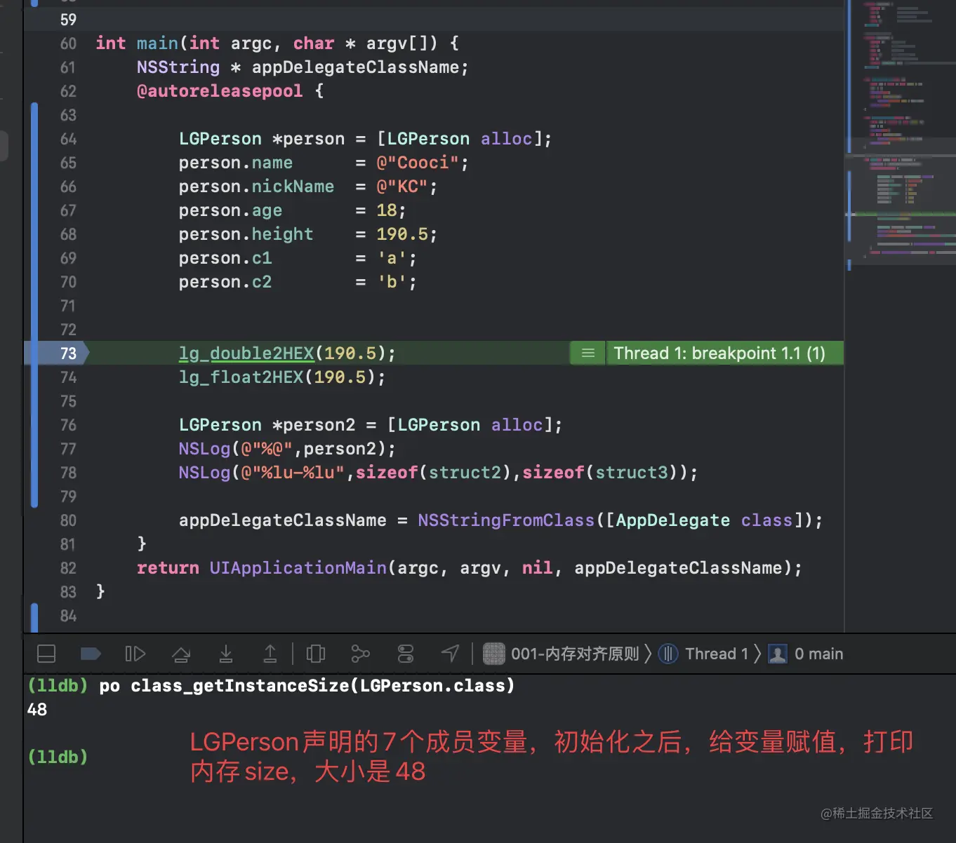Click the 48 result in the console
This screenshot has width=956, height=843.
click(x=36, y=709)
